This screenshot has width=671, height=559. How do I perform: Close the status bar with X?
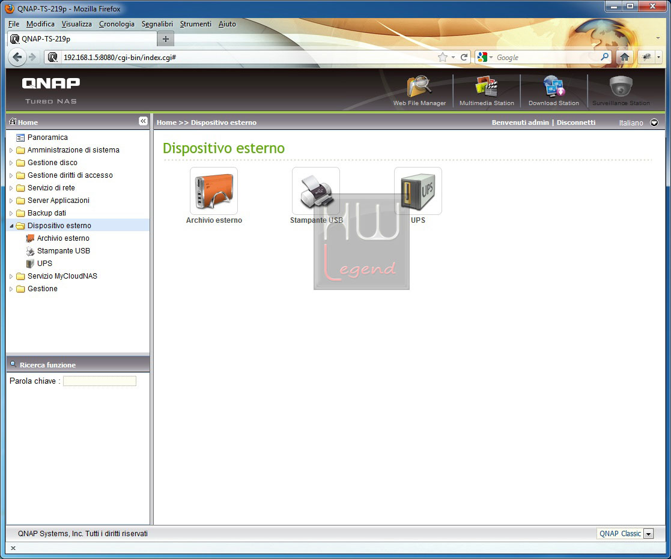coord(13,548)
